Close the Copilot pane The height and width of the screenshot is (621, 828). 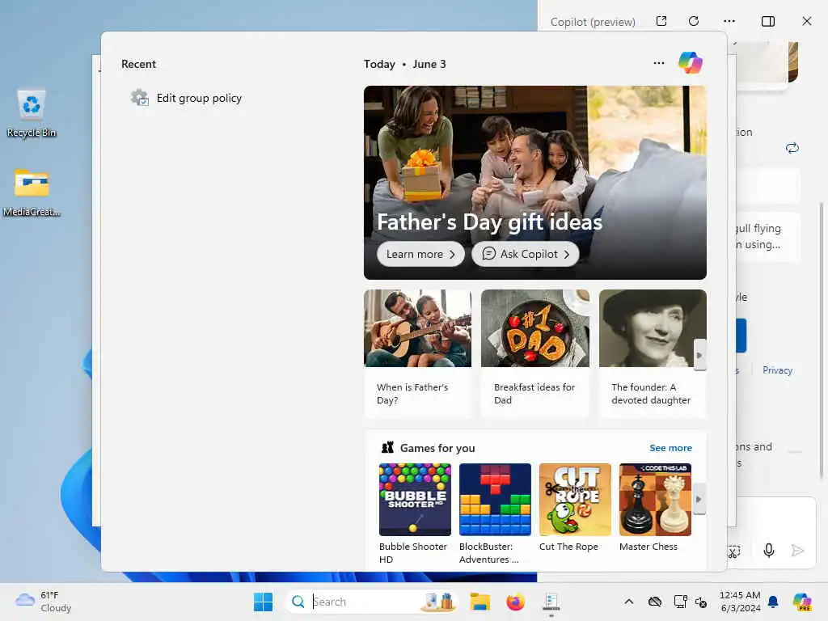coord(807,21)
